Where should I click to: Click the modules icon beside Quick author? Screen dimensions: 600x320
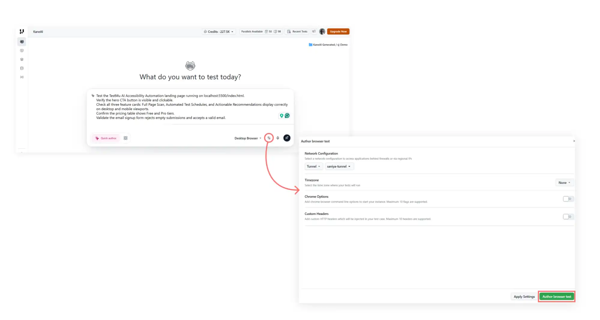pos(125,138)
